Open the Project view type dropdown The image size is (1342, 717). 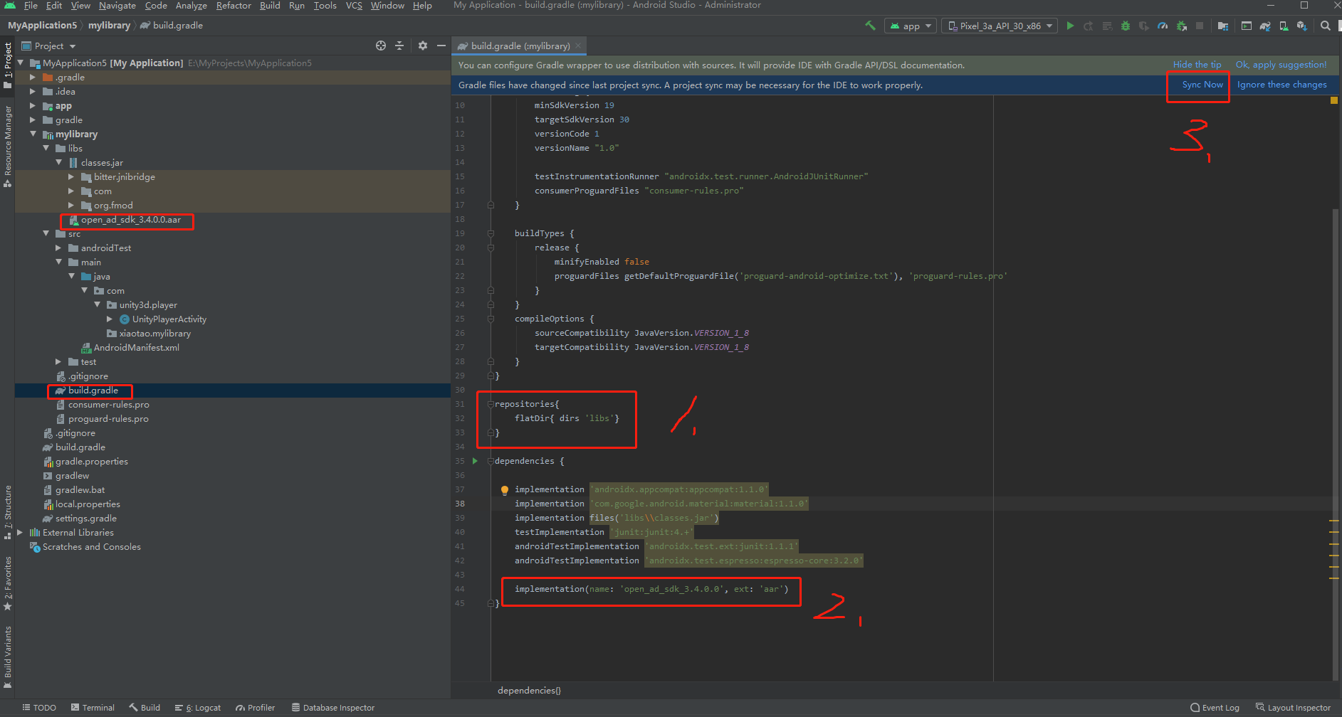[48, 46]
